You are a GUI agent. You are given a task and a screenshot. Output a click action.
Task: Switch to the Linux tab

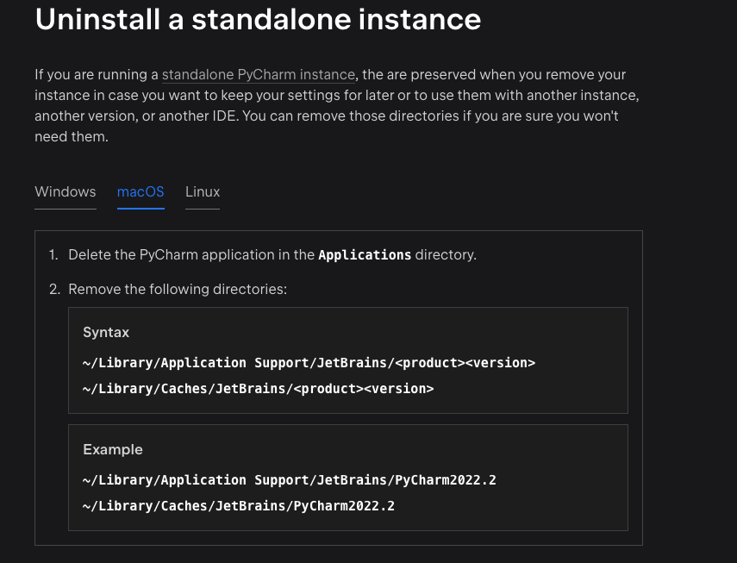click(203, 191)
